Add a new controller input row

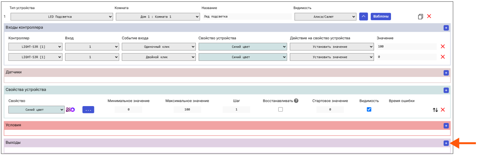446,28
